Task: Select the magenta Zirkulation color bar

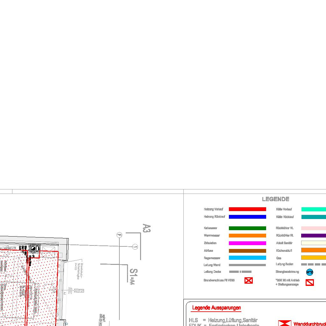Action: coord(247,243)
